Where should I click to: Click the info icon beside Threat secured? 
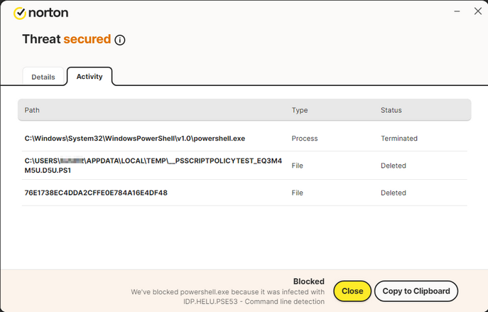click(x=120, y=40)
